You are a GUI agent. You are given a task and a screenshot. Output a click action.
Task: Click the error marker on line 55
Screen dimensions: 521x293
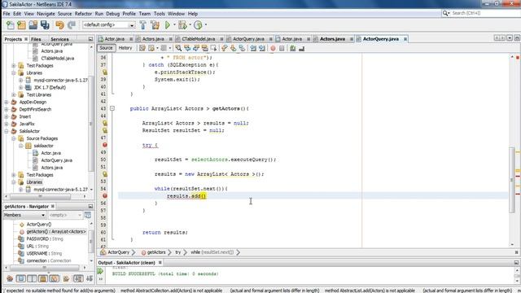(105, 196)
